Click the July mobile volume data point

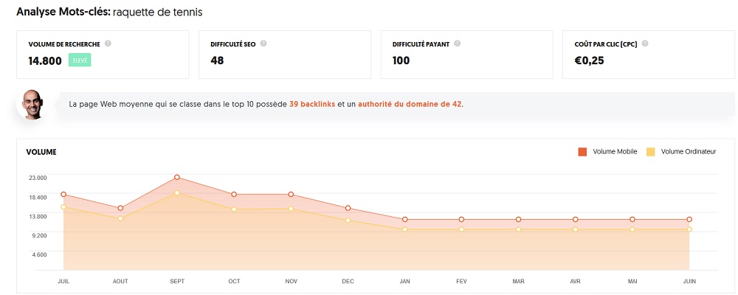click(x=63, y=195)
